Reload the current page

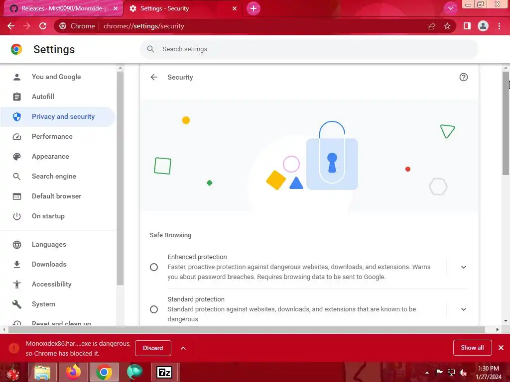[x=43, y=26]
